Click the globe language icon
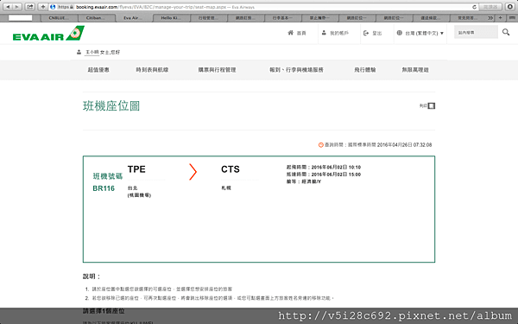 400,33
